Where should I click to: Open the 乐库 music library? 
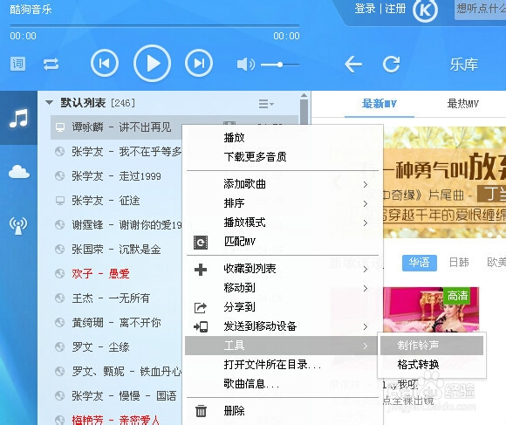pos(464,65)
